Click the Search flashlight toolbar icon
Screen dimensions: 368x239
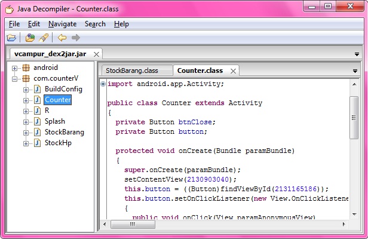tap(44, 38)
